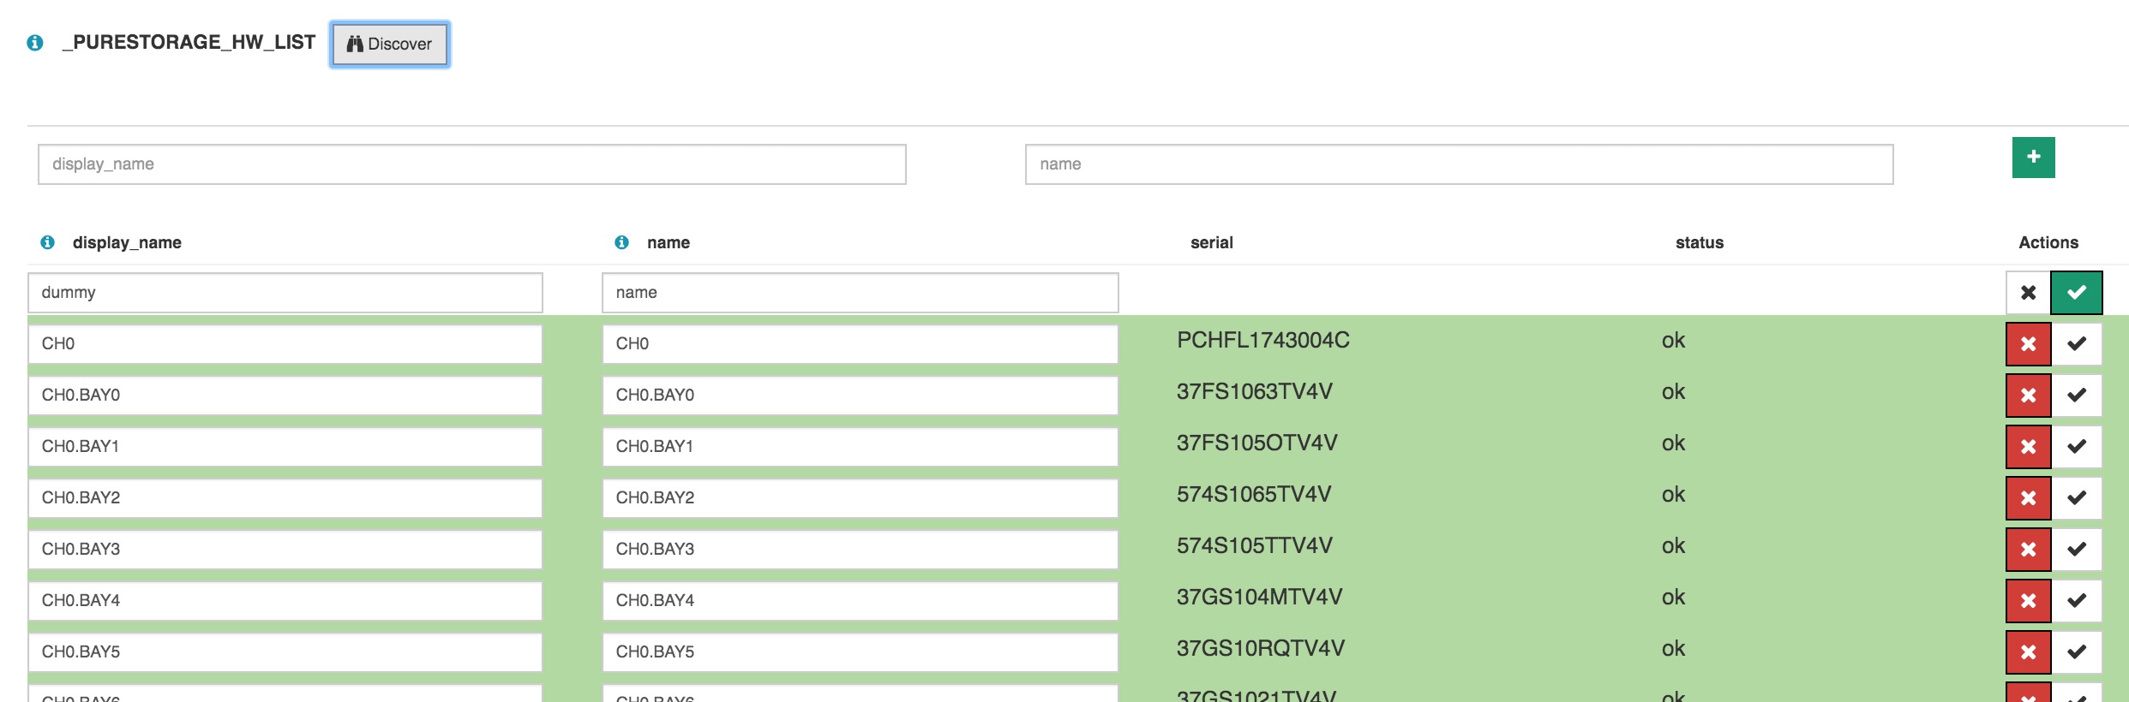Edit the CH0.BAY1 name field
2129x702 pixels.
click(x=861, y=447)
